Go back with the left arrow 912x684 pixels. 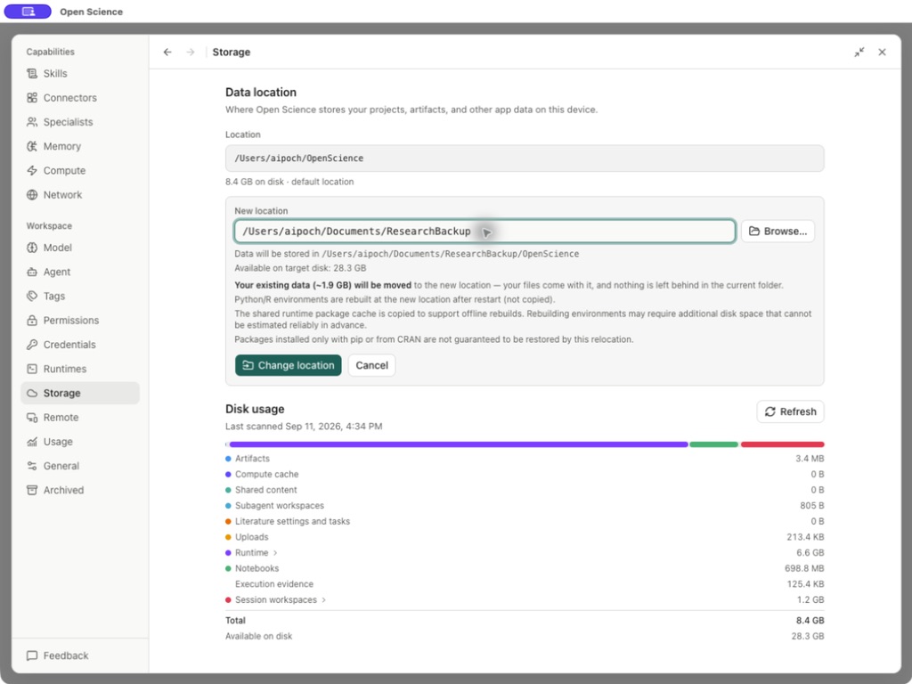point(167,53)
